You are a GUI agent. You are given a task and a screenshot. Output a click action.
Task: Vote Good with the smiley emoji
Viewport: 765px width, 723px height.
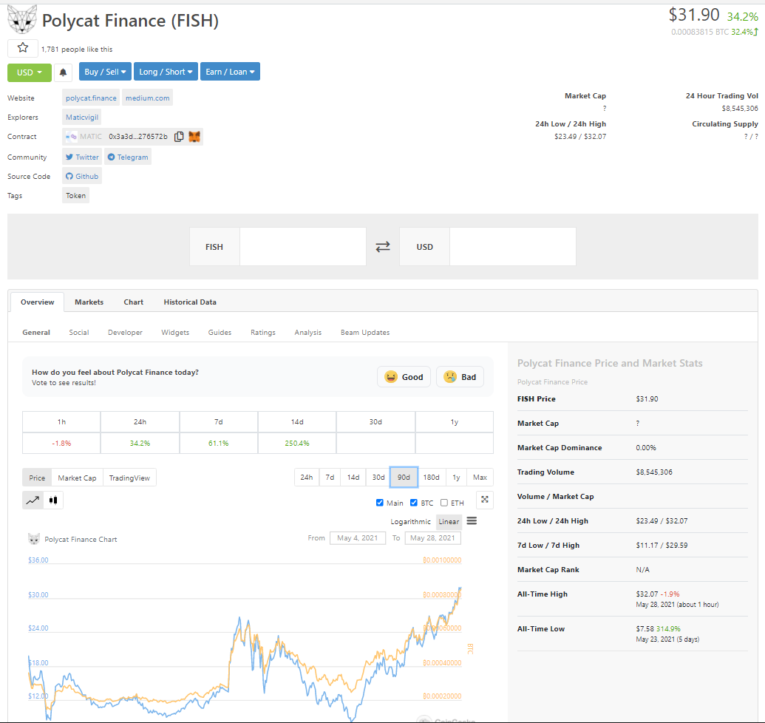click(404, 376)
